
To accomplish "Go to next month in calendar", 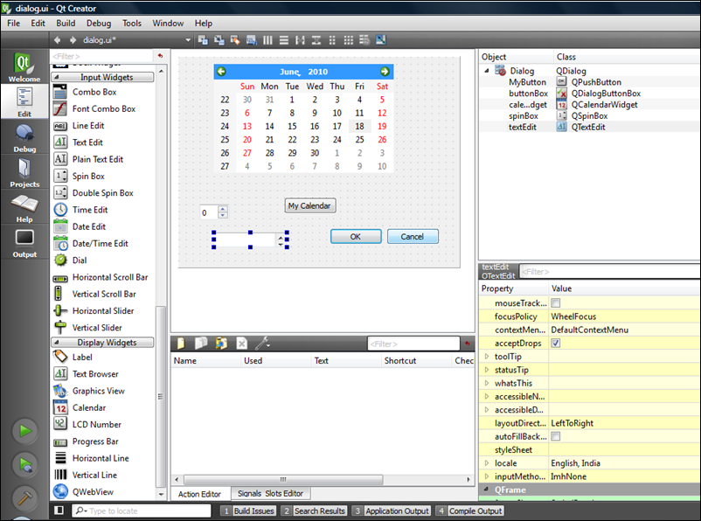I will (x=385, y=72).
